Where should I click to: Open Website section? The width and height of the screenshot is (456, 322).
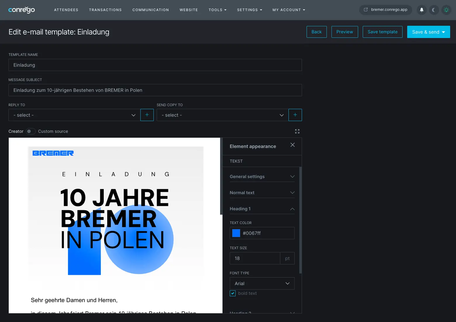[189, 10]
